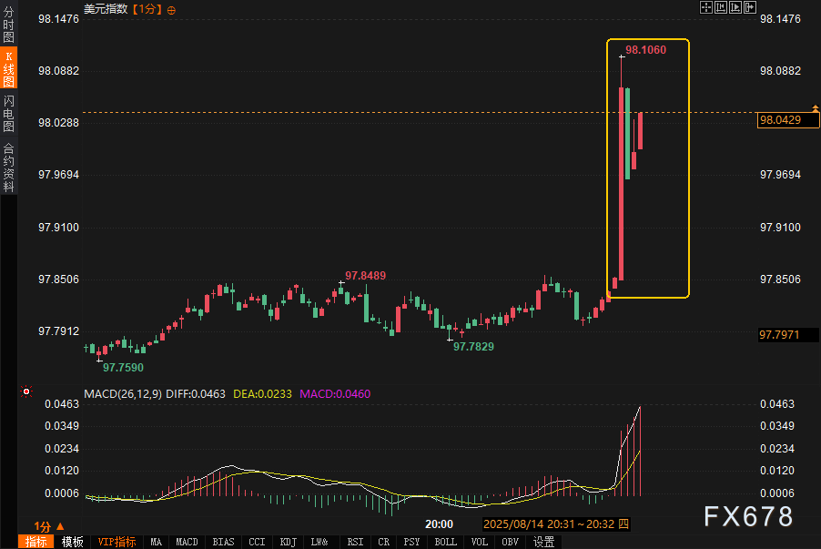821x549 pixels.
Task: Click the first panel layout icon at top right
Action: tap(720, 8)
